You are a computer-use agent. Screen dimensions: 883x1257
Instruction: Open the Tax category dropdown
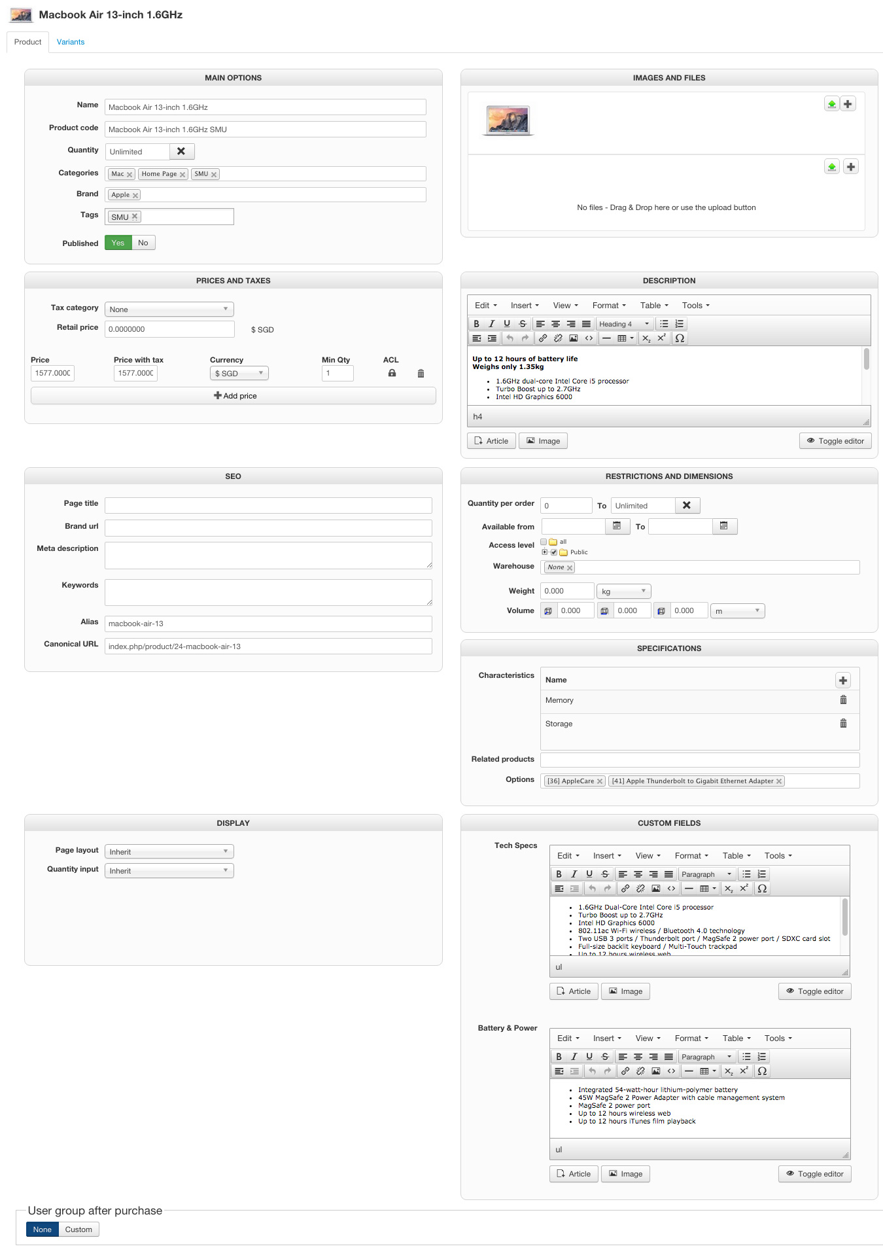[169, 309]
